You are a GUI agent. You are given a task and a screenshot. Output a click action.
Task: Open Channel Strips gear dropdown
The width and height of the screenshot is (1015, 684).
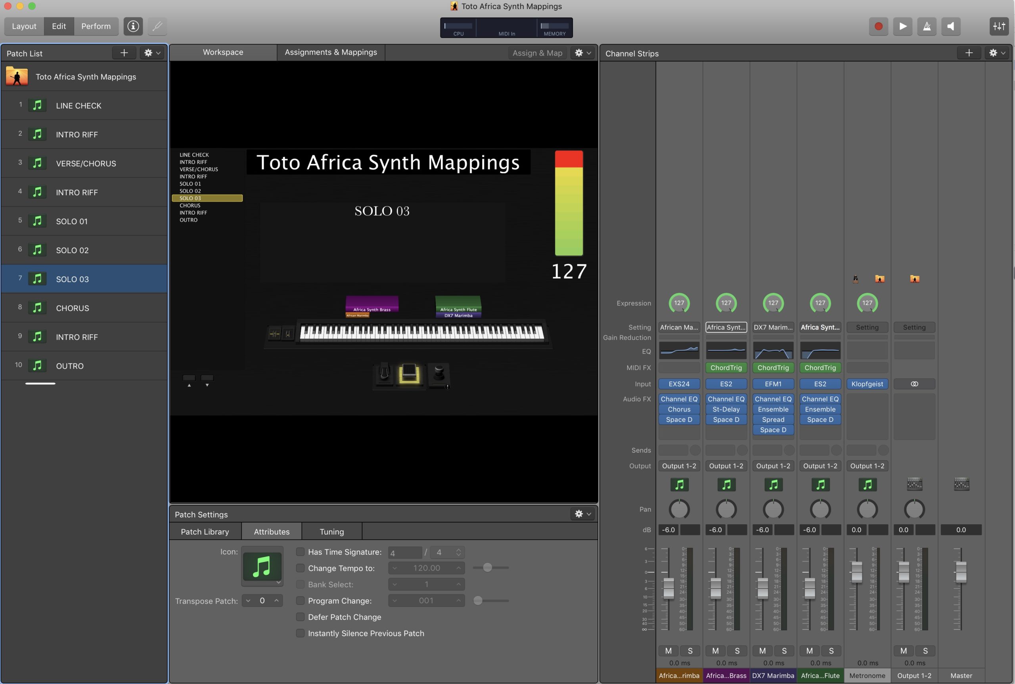pyautogui.click(x=997, y=53)
